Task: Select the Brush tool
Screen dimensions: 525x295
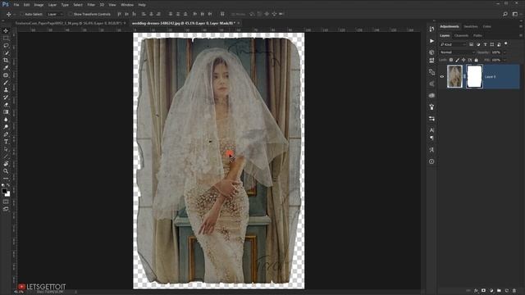Action: 6,83
